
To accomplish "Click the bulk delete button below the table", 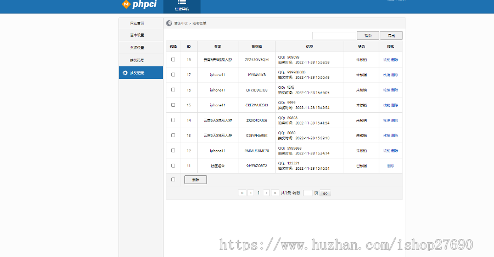I will pyautogui.click(x=195, y=180).
